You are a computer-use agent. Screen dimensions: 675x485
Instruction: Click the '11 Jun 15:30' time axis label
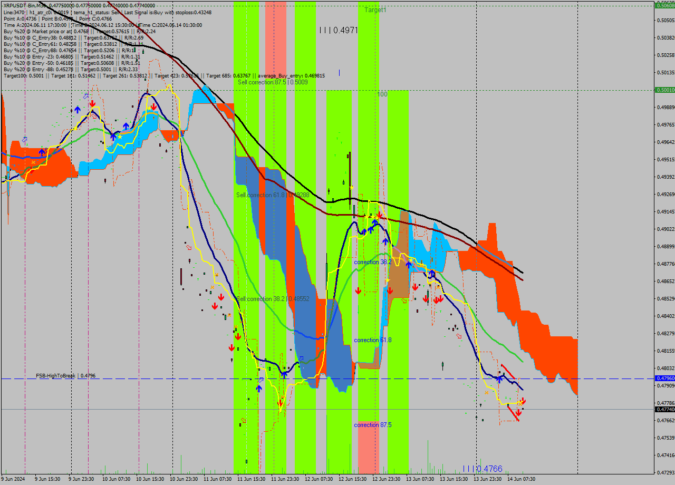pyautogui.click(x=251, y=479)
